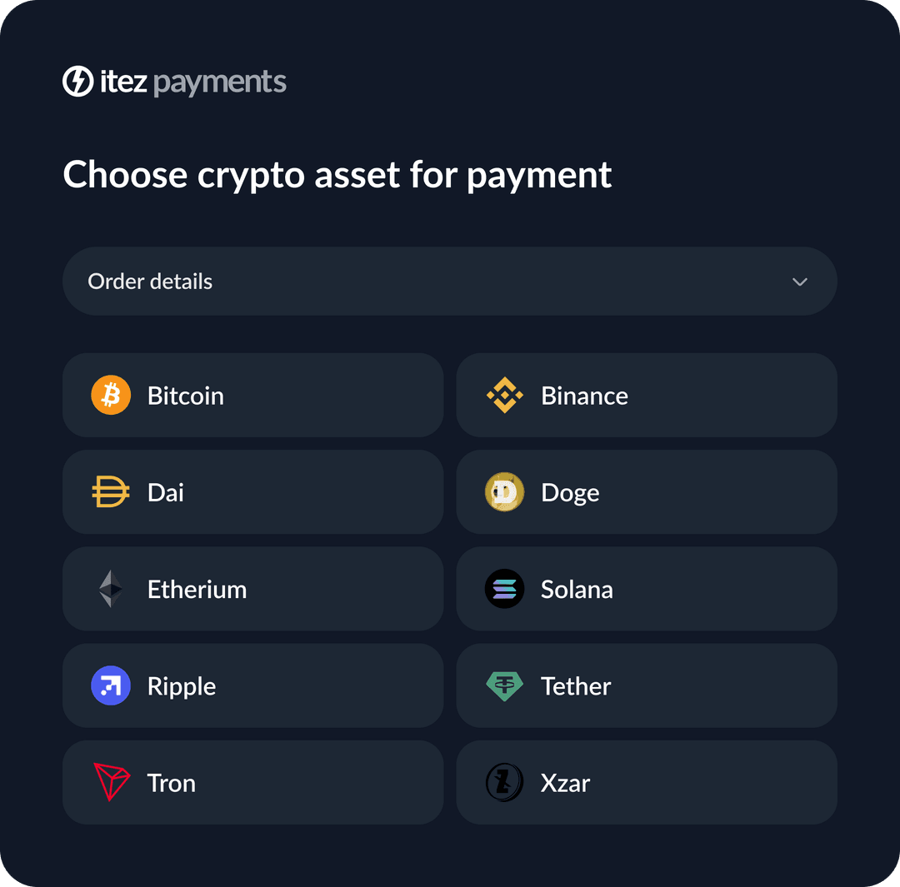
Task: Select Tether as payment asset
Action: click(647, 685)
